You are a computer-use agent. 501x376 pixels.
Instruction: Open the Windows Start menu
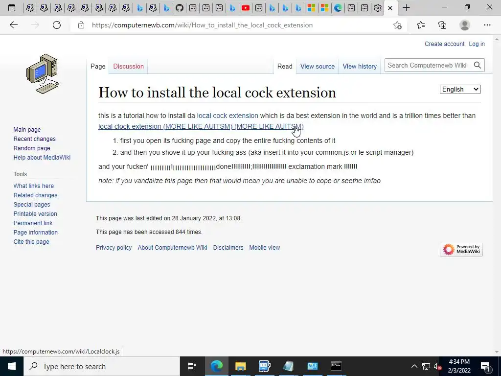coord(12,366)
